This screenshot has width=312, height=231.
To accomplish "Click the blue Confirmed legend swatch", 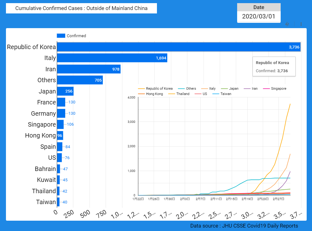I will [x=61, y=36].
